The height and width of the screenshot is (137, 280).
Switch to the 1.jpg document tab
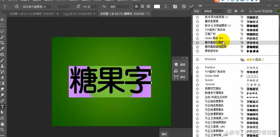click(x=77, y=14)
